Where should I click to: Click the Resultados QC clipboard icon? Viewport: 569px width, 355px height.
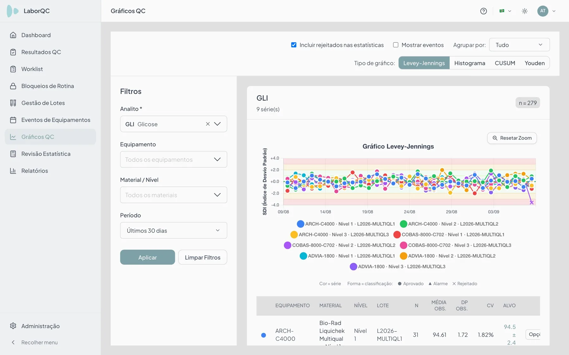13,52
